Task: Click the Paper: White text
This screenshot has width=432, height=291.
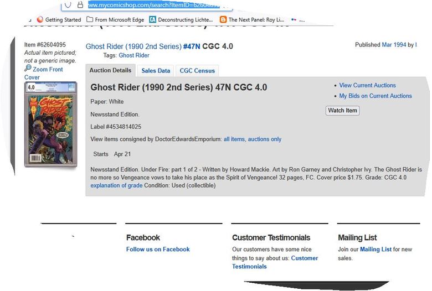Action: (107, 102)
